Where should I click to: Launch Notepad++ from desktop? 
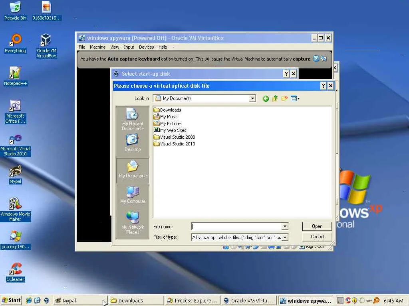15,76
